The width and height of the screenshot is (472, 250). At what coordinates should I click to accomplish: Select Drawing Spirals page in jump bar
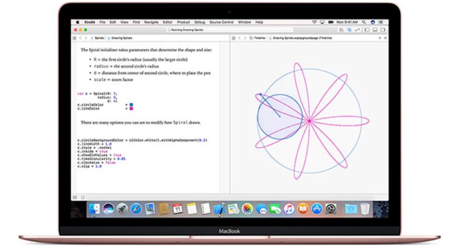[120, 38]
